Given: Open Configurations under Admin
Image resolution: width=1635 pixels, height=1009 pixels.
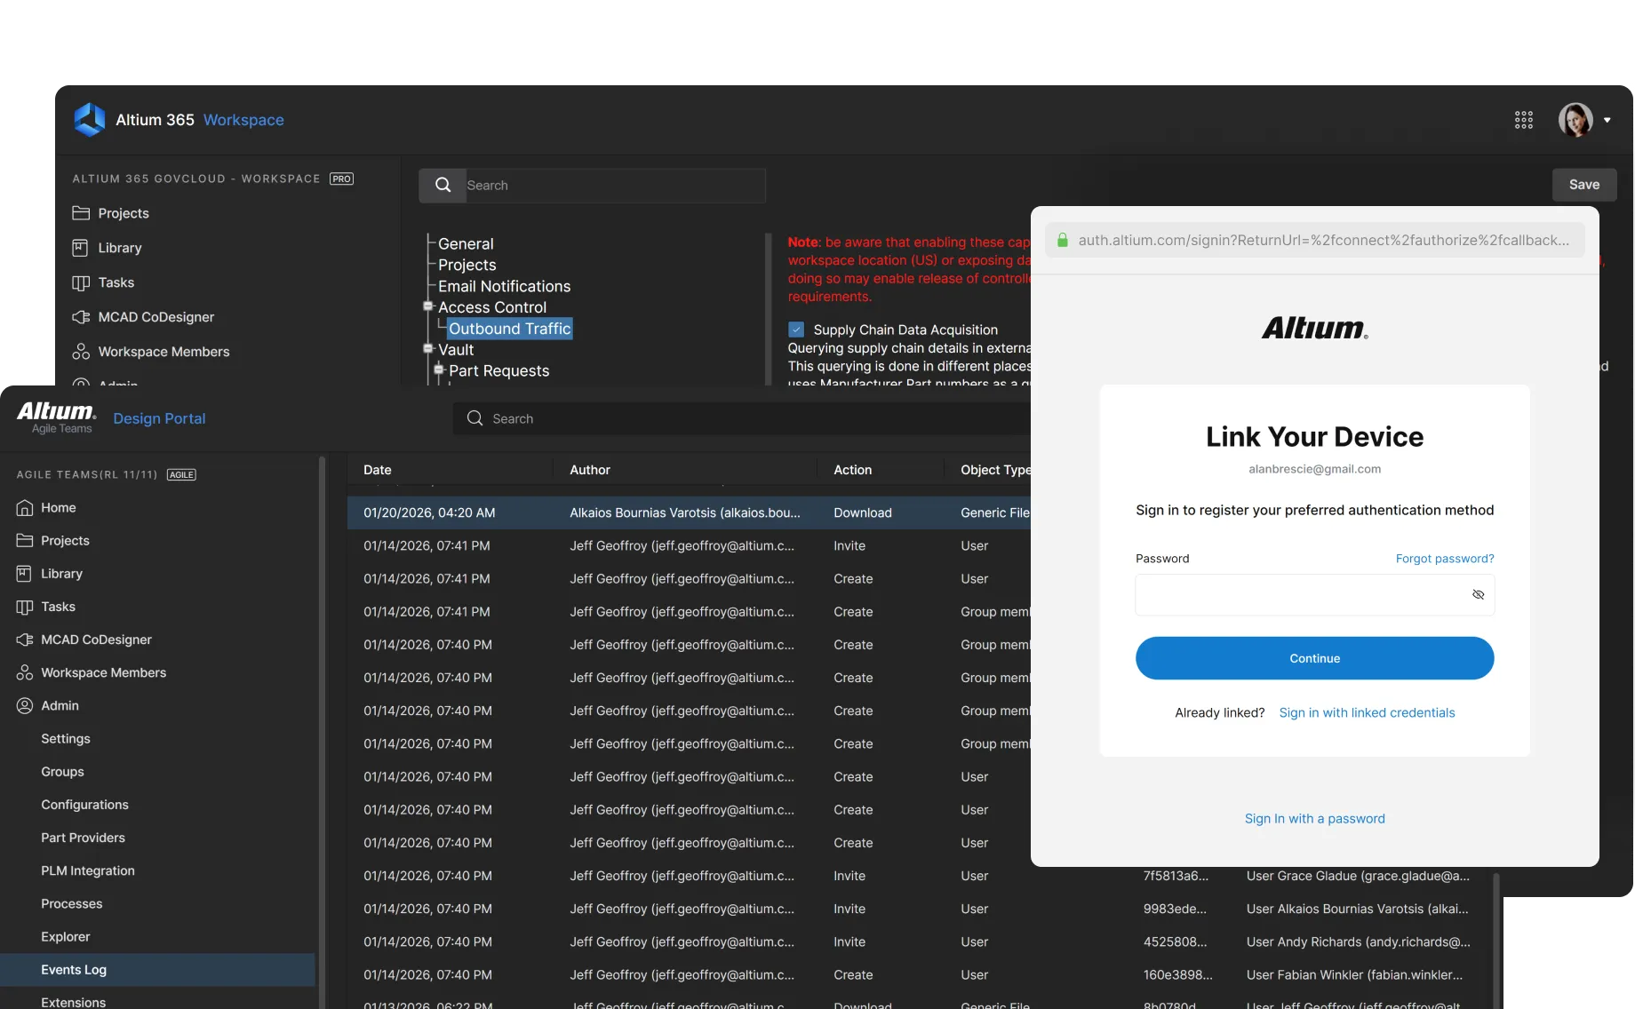Looking at the screenshot, I should (x=84, y=805).
